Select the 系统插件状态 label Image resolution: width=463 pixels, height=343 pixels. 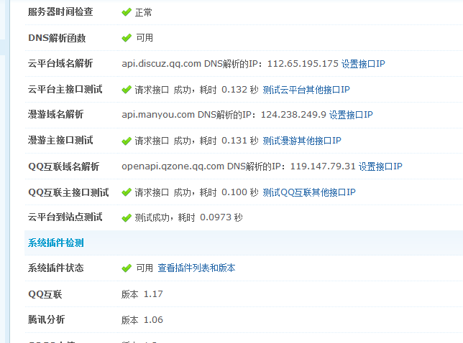(56, 268)
